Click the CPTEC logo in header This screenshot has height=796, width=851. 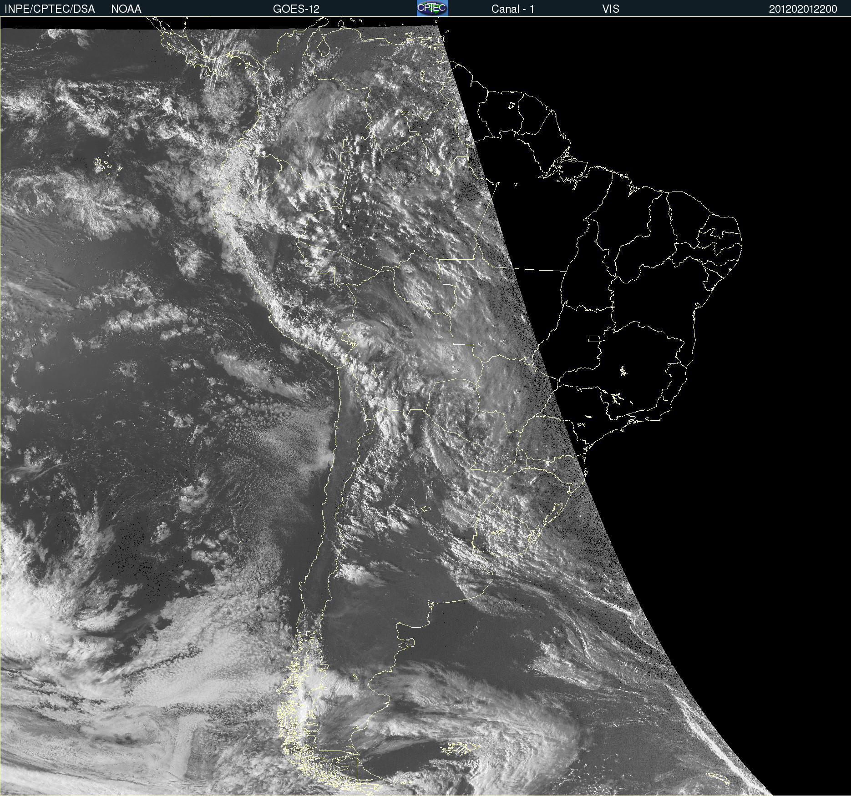pos(432,8)
